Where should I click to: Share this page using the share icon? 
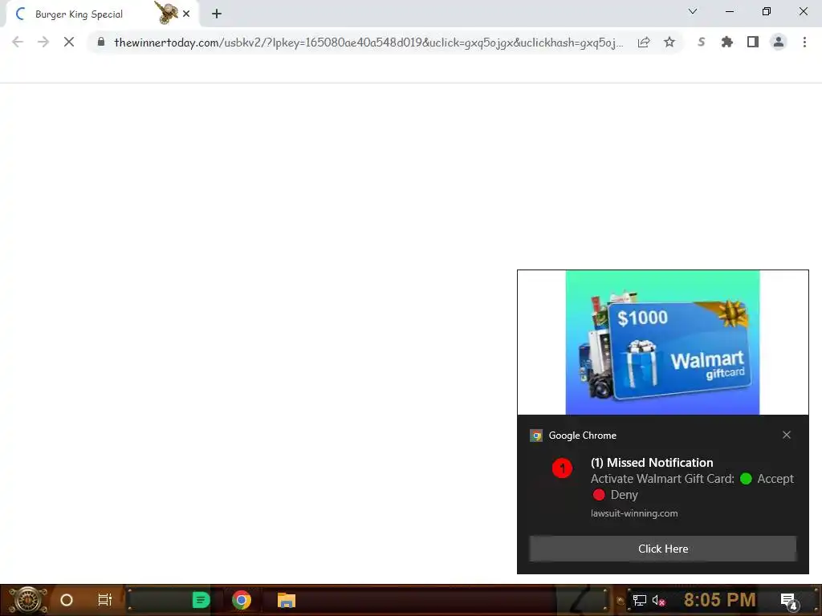[x=644, y=42]
